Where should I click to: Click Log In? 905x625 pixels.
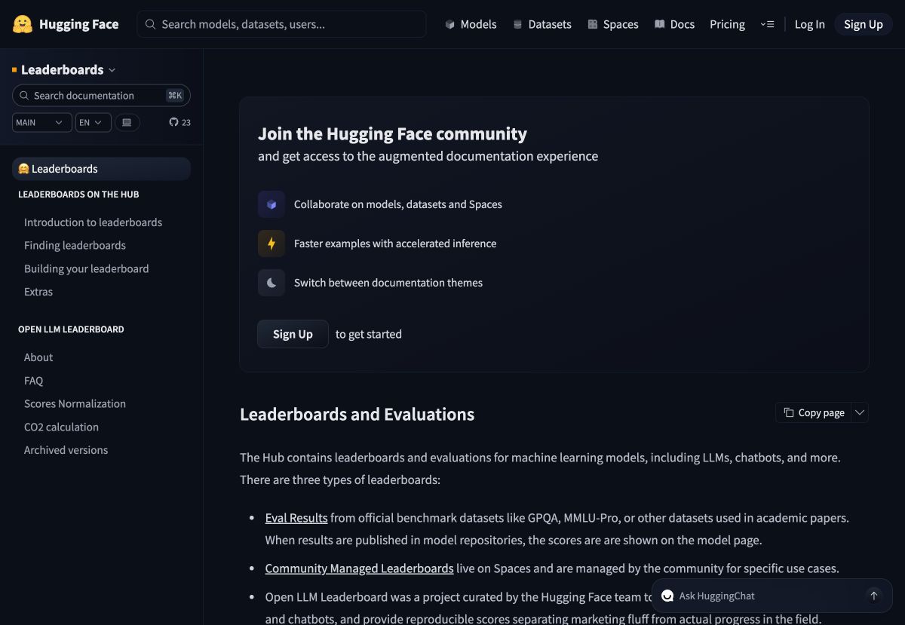(x=810, y=24)
